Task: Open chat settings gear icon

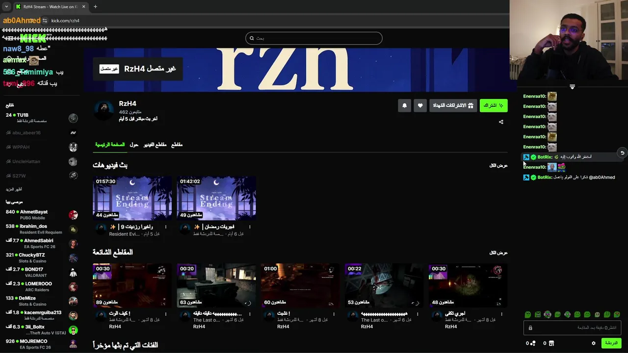Action: click(593, 343)
